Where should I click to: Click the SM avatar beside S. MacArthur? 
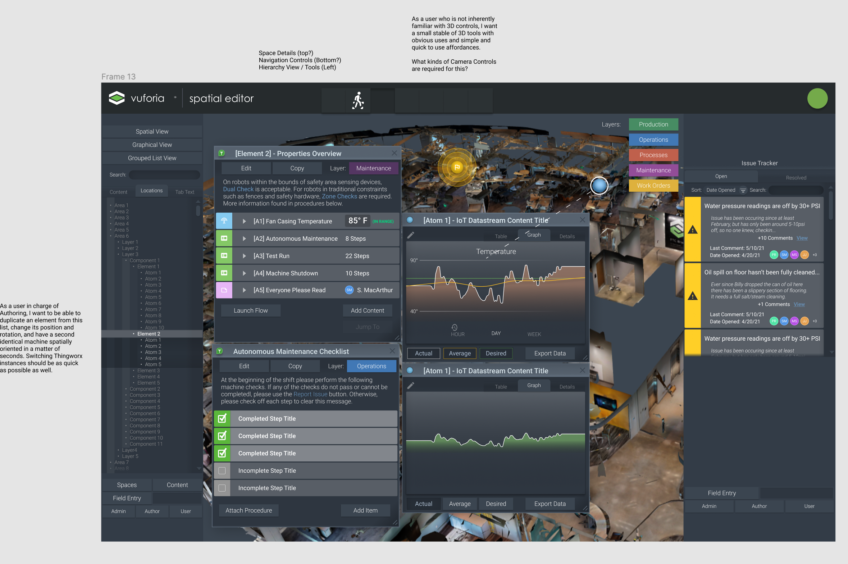[349, 290]
